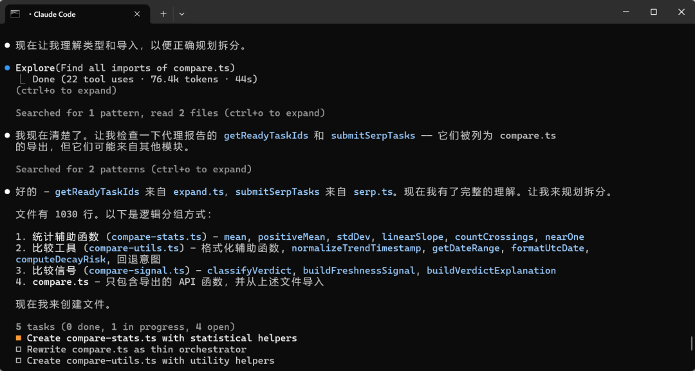Click the 5 tasks summary line
Viewport: 695px width, 371px height.
125,327
